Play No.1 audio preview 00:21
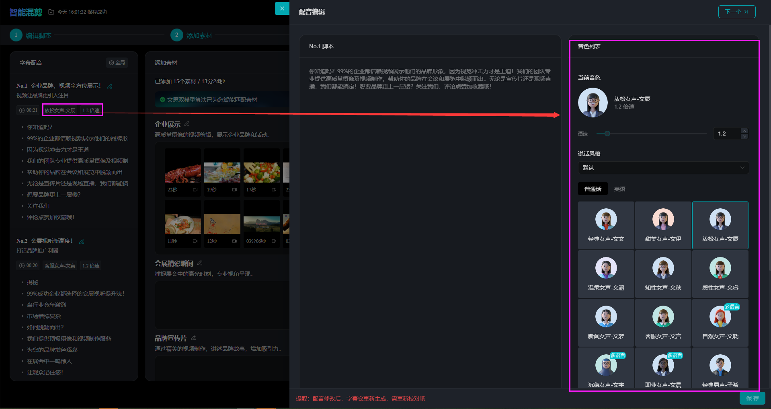The image size is (771, 409). coord(29,110)
